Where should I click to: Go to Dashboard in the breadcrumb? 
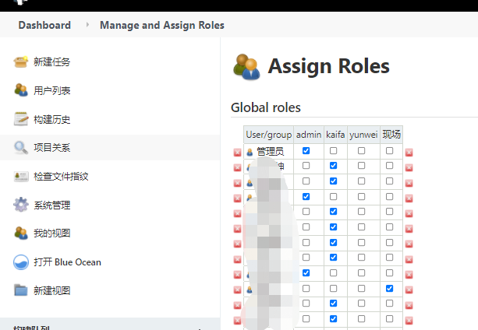pyautogui.click(x=44, y=25)
